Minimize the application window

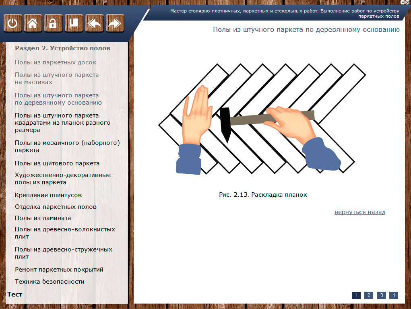pyautogui.click(x=403, y=2)
